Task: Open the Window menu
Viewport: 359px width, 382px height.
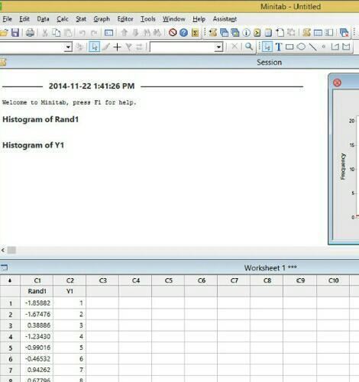Action: point(174,19)
